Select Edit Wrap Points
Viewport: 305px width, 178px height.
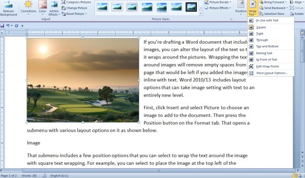271,66
